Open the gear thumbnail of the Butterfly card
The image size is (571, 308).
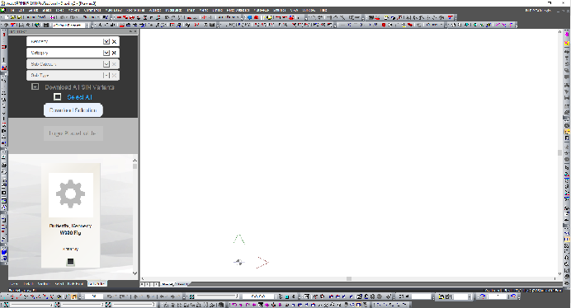(x=71, y=195)
